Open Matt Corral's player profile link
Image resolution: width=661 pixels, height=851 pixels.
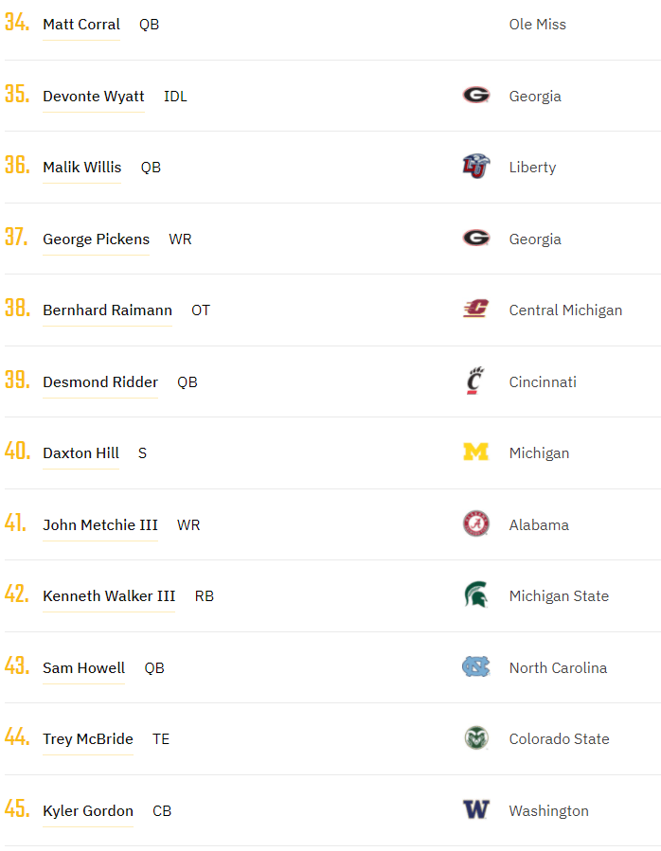(x=81, y=25)
